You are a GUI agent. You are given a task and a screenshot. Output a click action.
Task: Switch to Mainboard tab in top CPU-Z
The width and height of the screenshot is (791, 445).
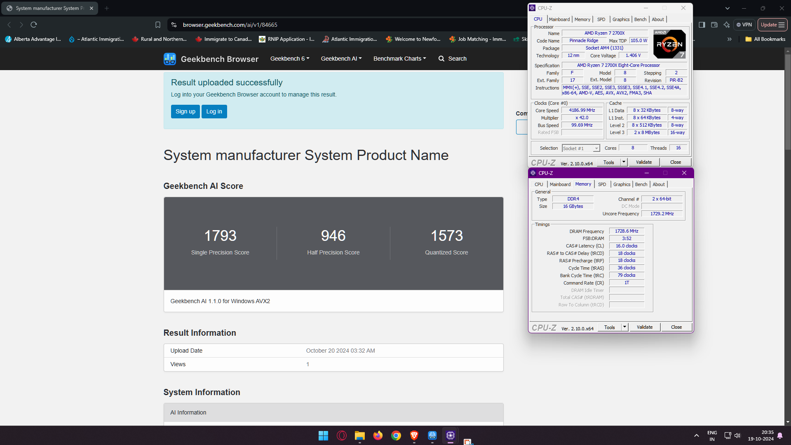(559, 19)
